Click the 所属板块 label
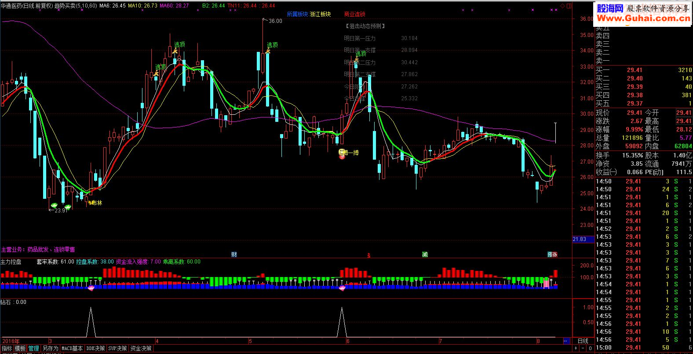 coord(297,14)
